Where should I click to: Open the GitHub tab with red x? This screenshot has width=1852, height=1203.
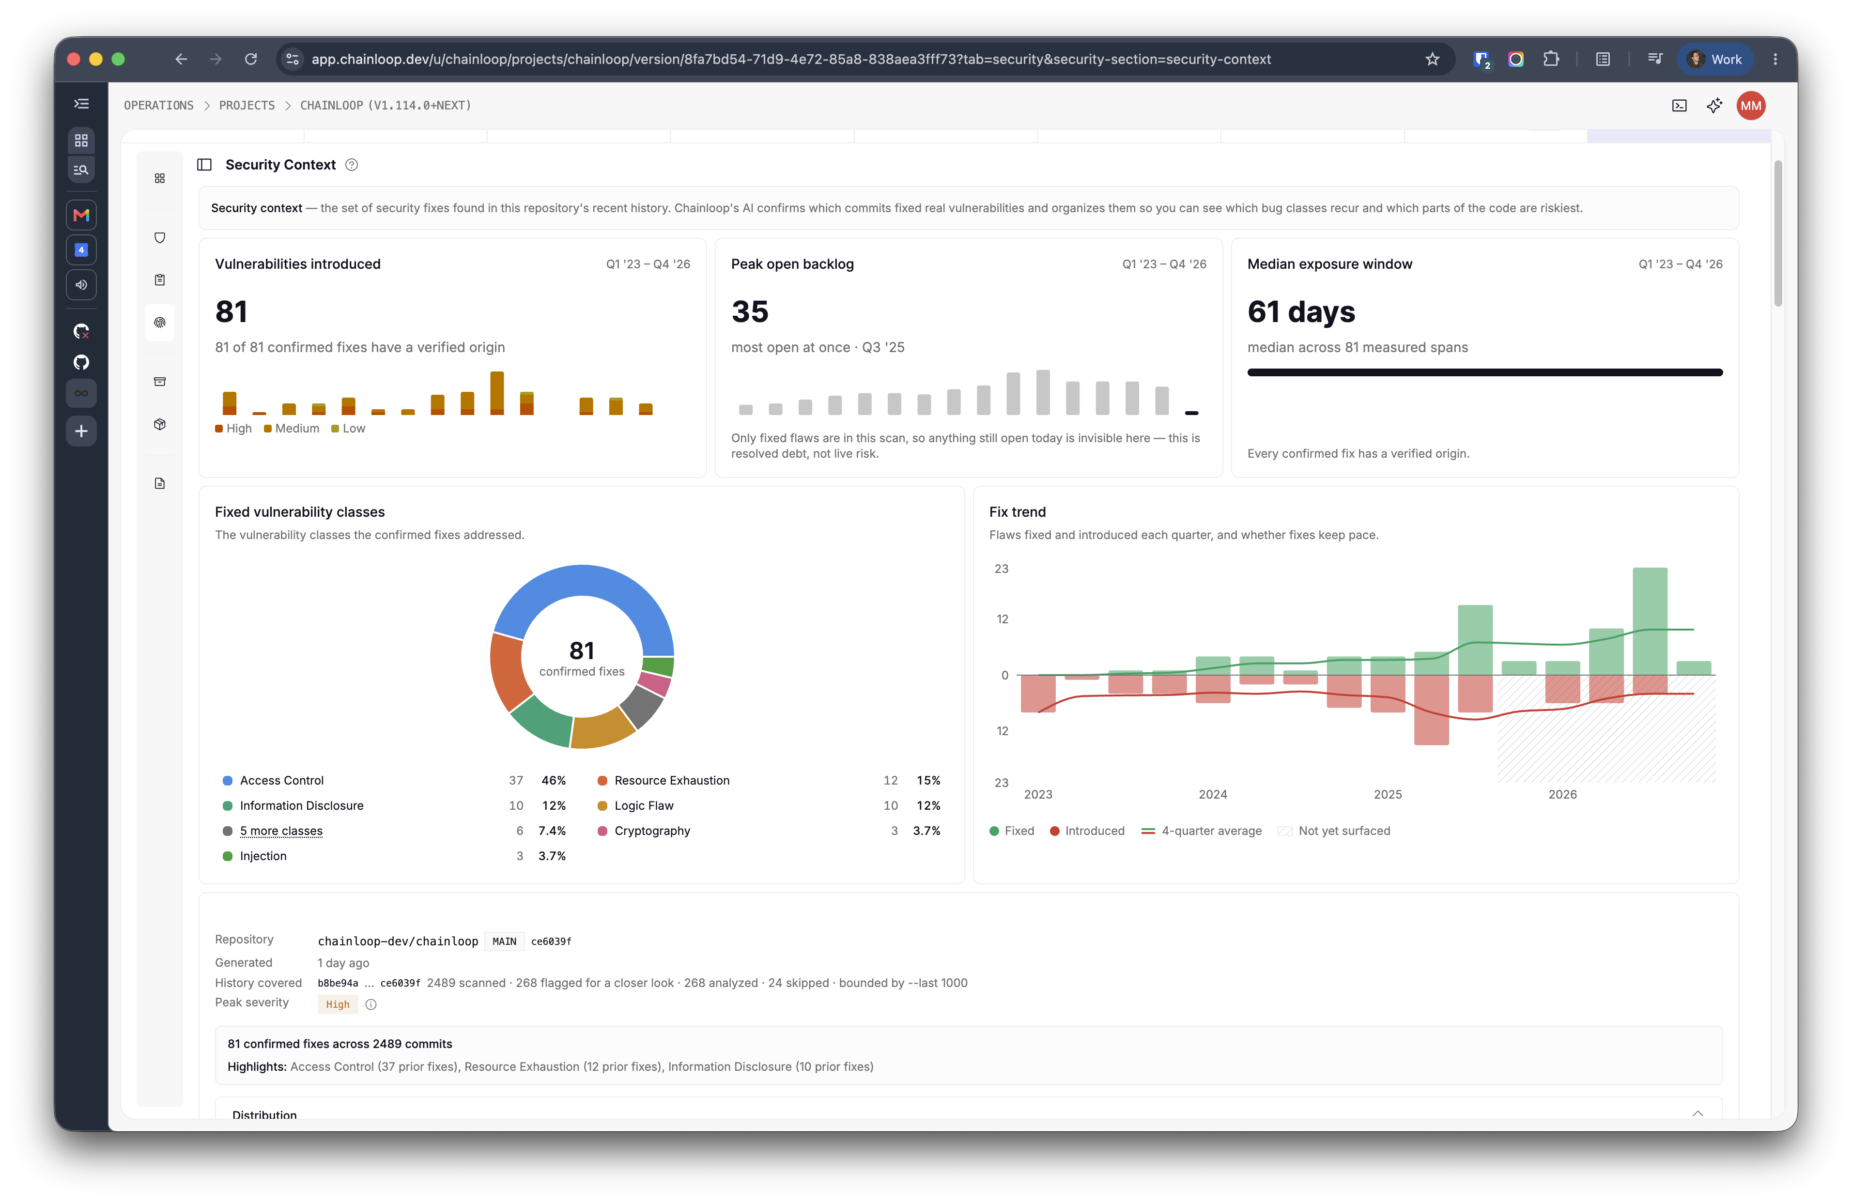[81, 331]
